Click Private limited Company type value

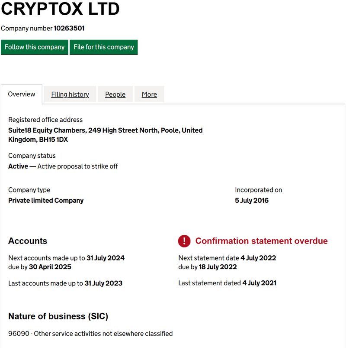46,200
